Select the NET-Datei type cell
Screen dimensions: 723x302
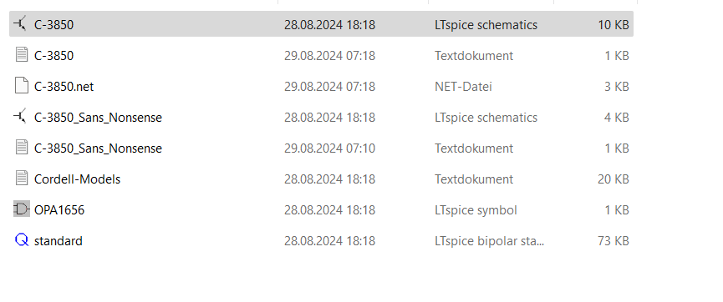click(x=463, y=87)
